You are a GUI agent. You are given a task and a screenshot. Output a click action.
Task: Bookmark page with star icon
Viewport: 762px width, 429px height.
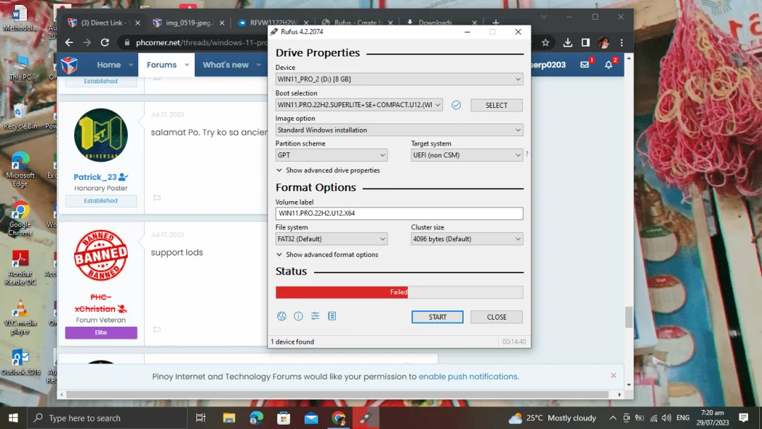coord(545,43)
